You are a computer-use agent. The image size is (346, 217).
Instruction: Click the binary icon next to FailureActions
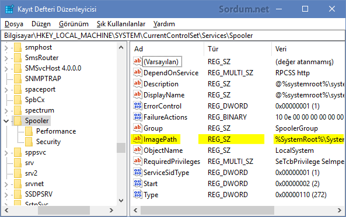(137, 117)
